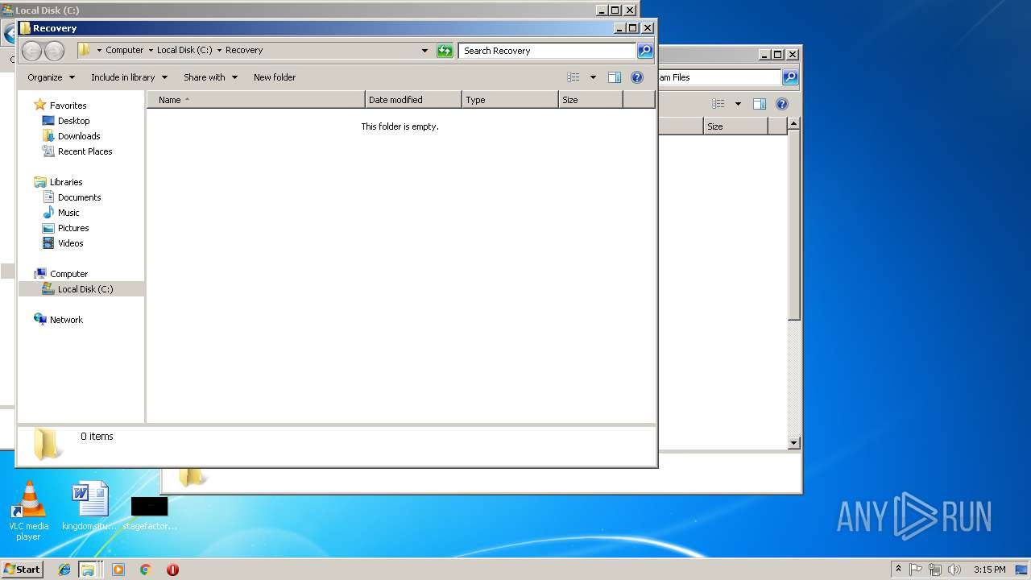1031x580 pixels.
Task: Open the Pictures library
Action: point(73,228)
